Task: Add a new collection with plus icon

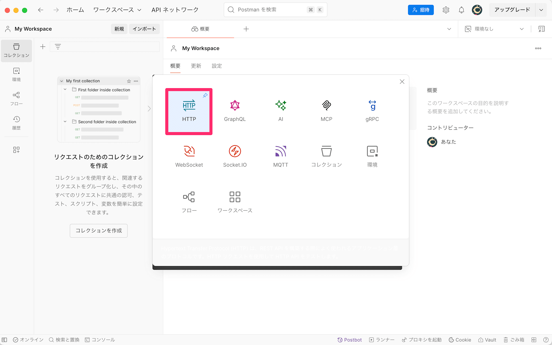Action: click(43, 47)
